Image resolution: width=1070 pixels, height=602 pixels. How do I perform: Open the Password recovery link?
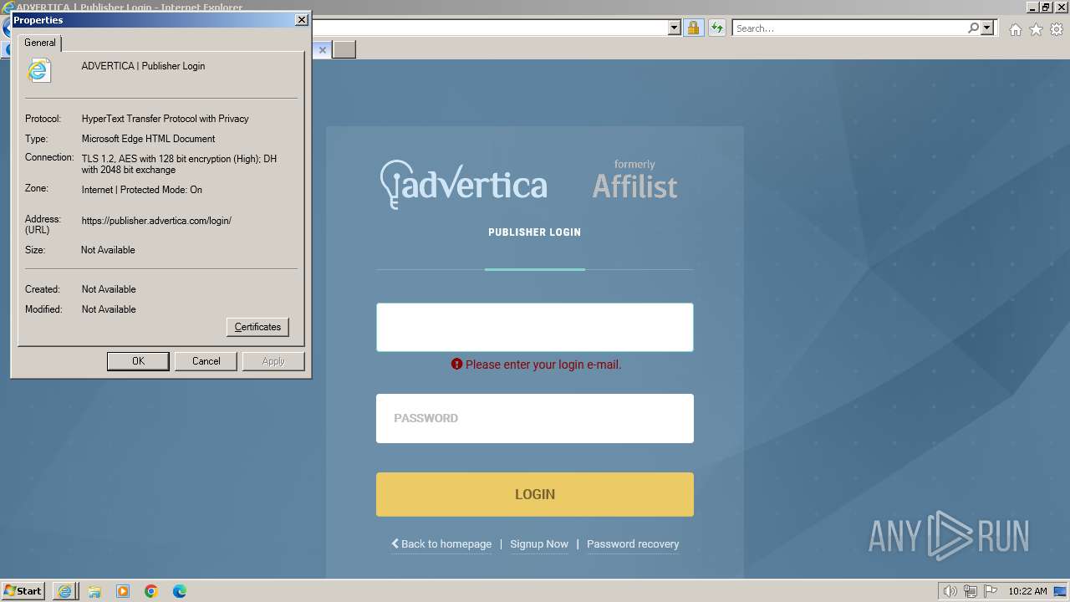click(x=633, y=544)
